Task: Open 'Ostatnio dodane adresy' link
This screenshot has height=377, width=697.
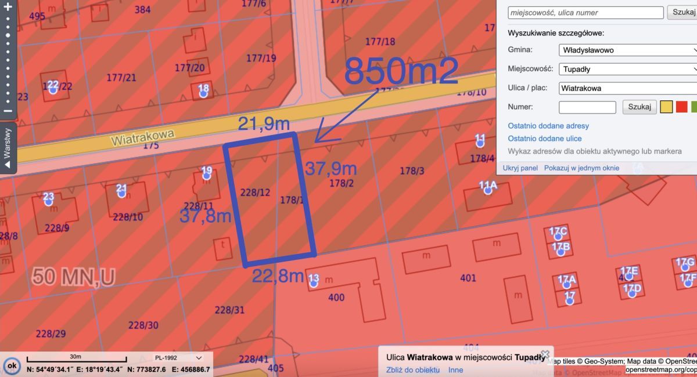Action: (x=548, y=126)
